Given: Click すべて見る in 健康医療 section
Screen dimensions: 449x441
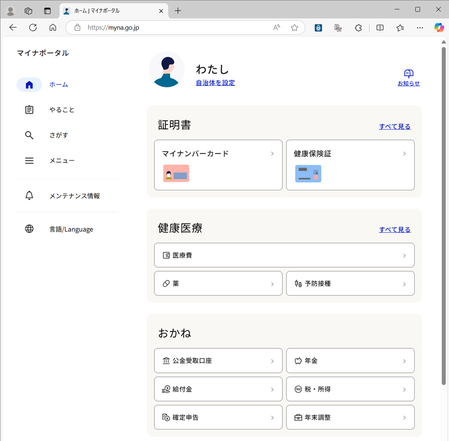Looking at the screenshot, I should coord(395,229).
